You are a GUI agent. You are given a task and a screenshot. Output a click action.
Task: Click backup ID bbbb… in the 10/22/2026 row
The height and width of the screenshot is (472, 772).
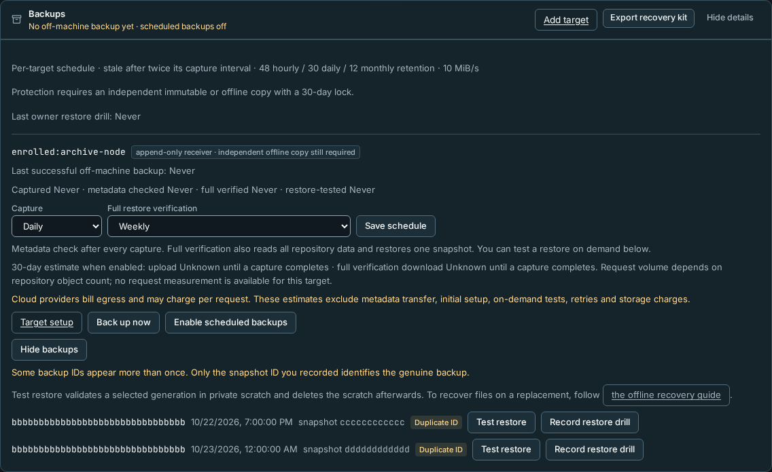[99, 422]
